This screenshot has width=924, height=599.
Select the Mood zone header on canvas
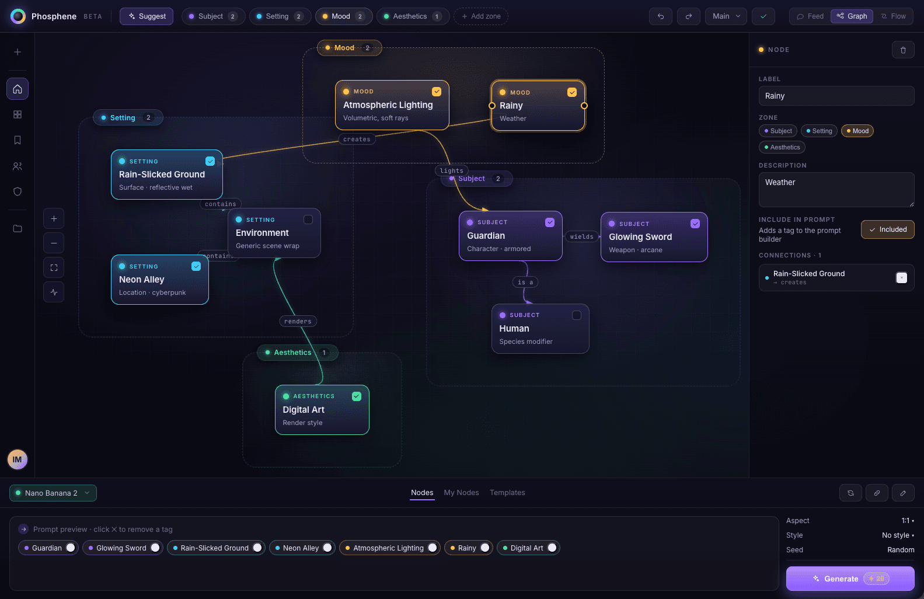350,48
